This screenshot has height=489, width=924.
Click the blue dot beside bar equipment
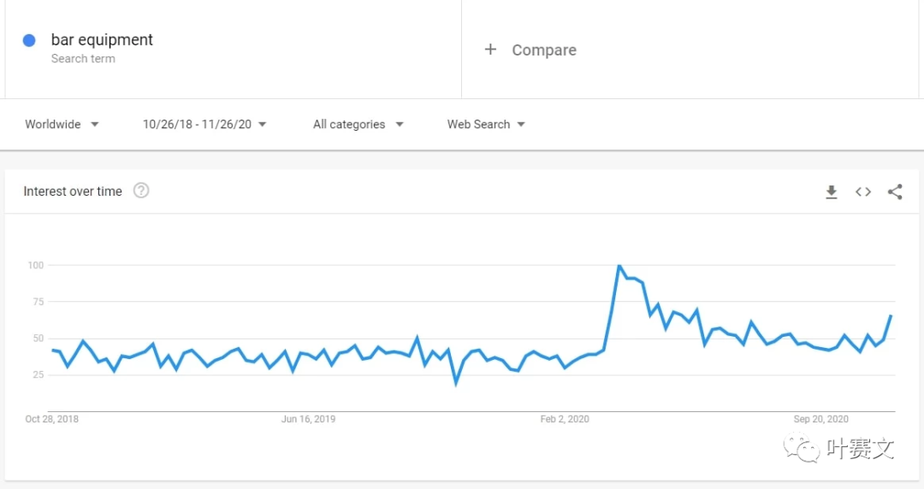(29, 40)
